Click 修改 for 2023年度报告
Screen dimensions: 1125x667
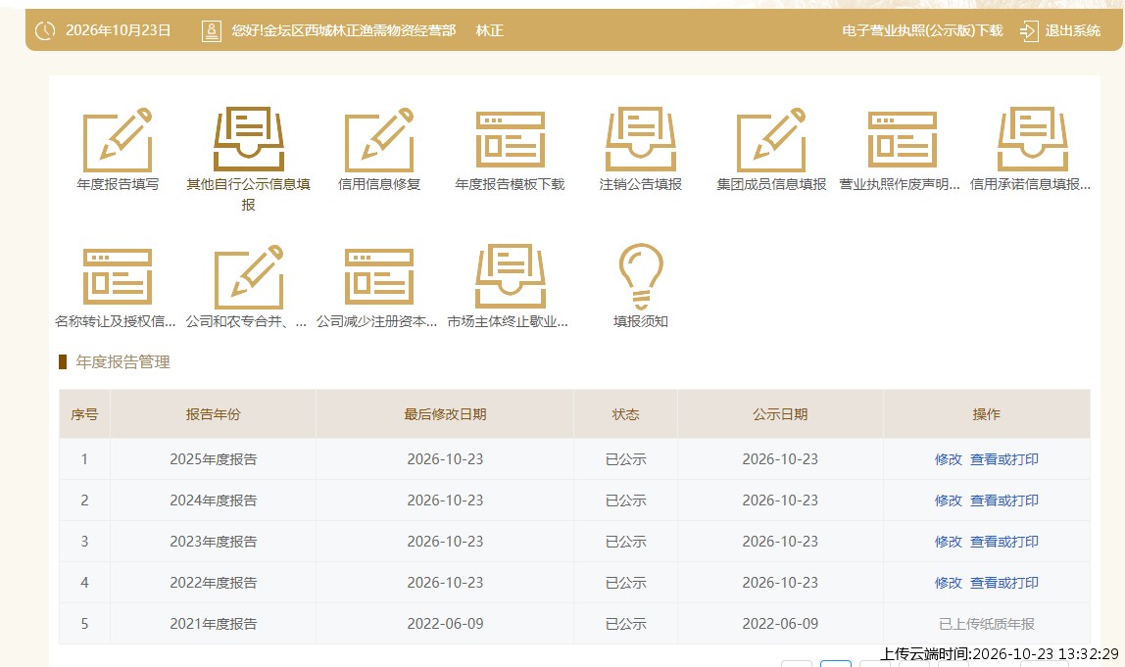(948, 542)
